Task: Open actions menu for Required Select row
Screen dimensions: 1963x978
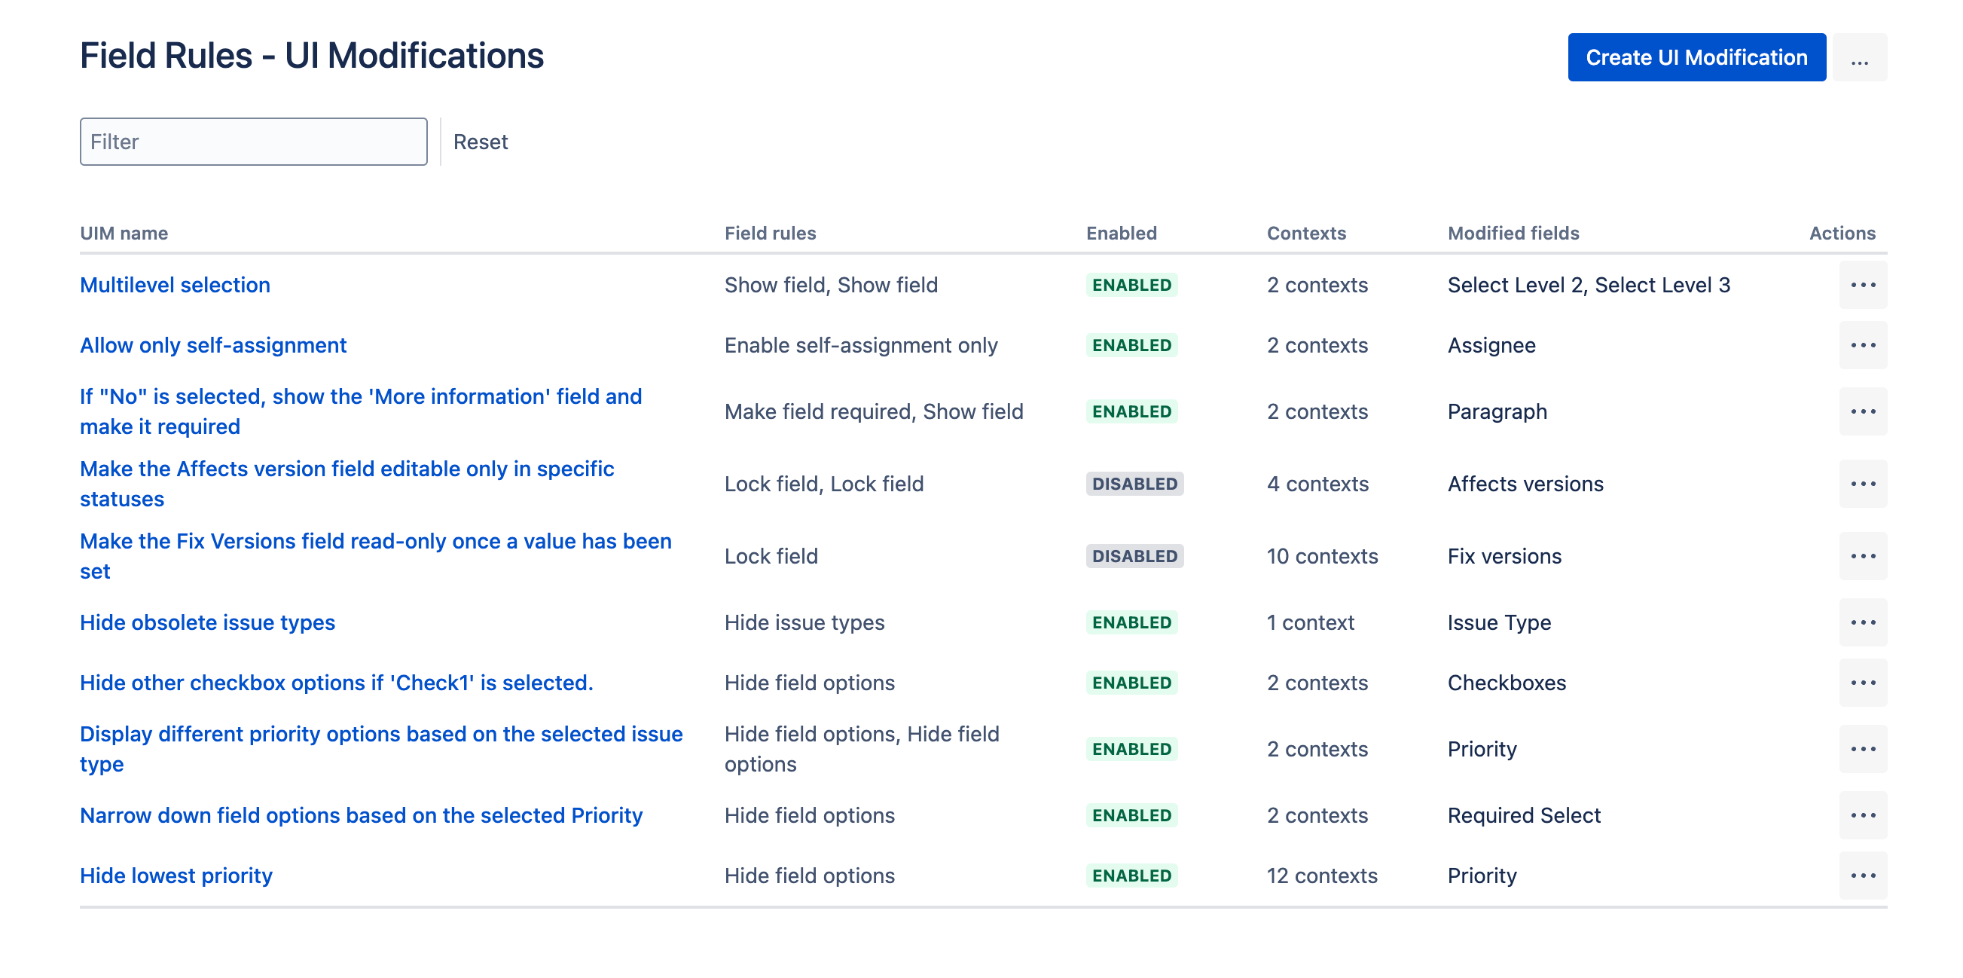Action: pyautogui.click(x=1862, y=816)
